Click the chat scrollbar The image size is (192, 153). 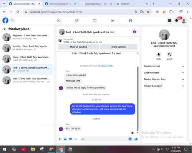point(137,99)
